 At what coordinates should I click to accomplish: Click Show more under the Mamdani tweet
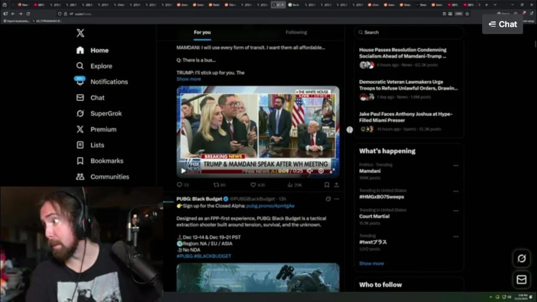[188, 79]
